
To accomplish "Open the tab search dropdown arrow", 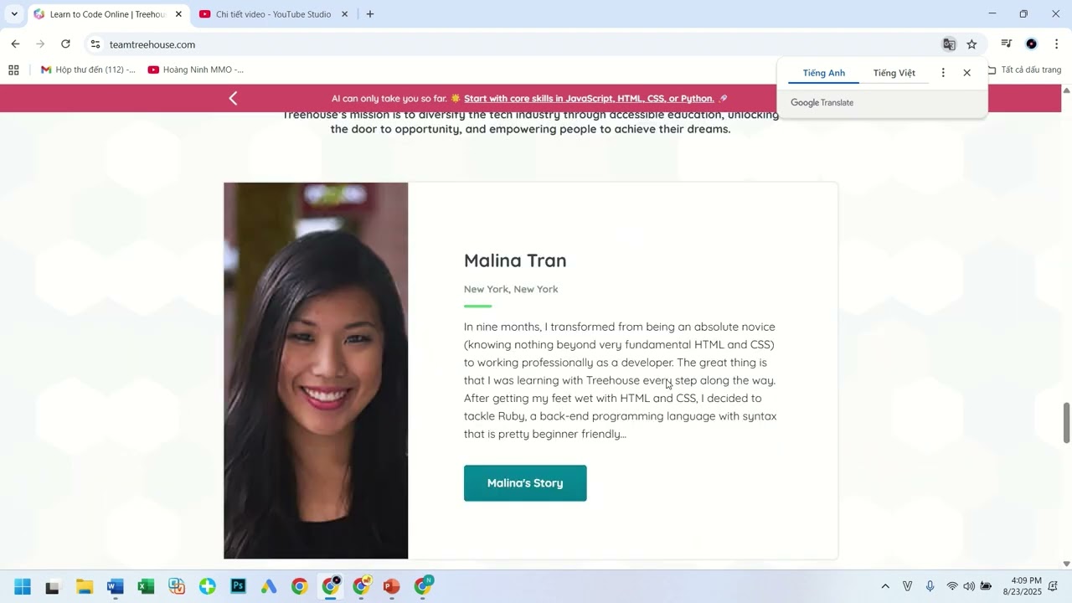I will pos(14,14).
